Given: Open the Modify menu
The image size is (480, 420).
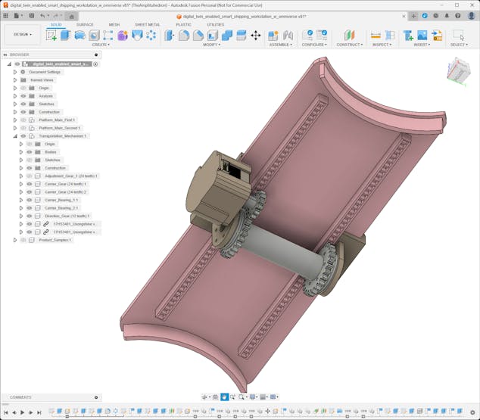Looking at the screenshot, I should [x=211, y=45].
